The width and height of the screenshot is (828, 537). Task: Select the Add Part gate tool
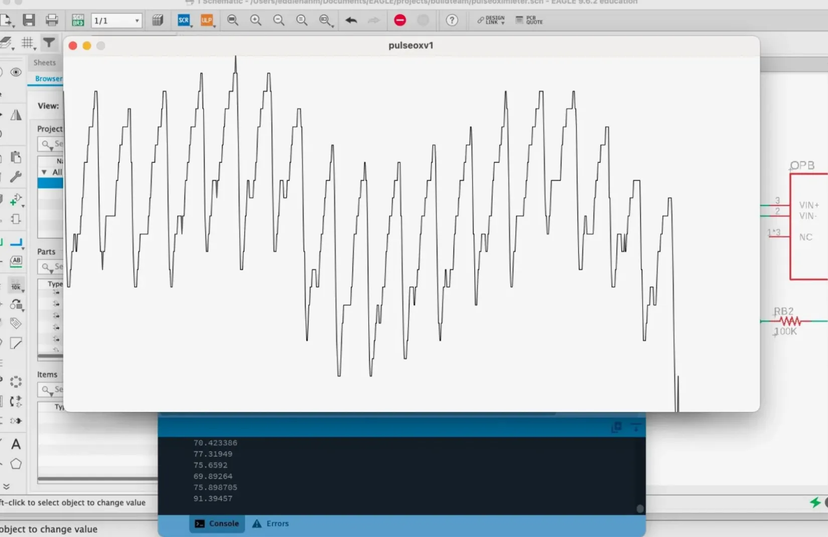pos(16,199)
